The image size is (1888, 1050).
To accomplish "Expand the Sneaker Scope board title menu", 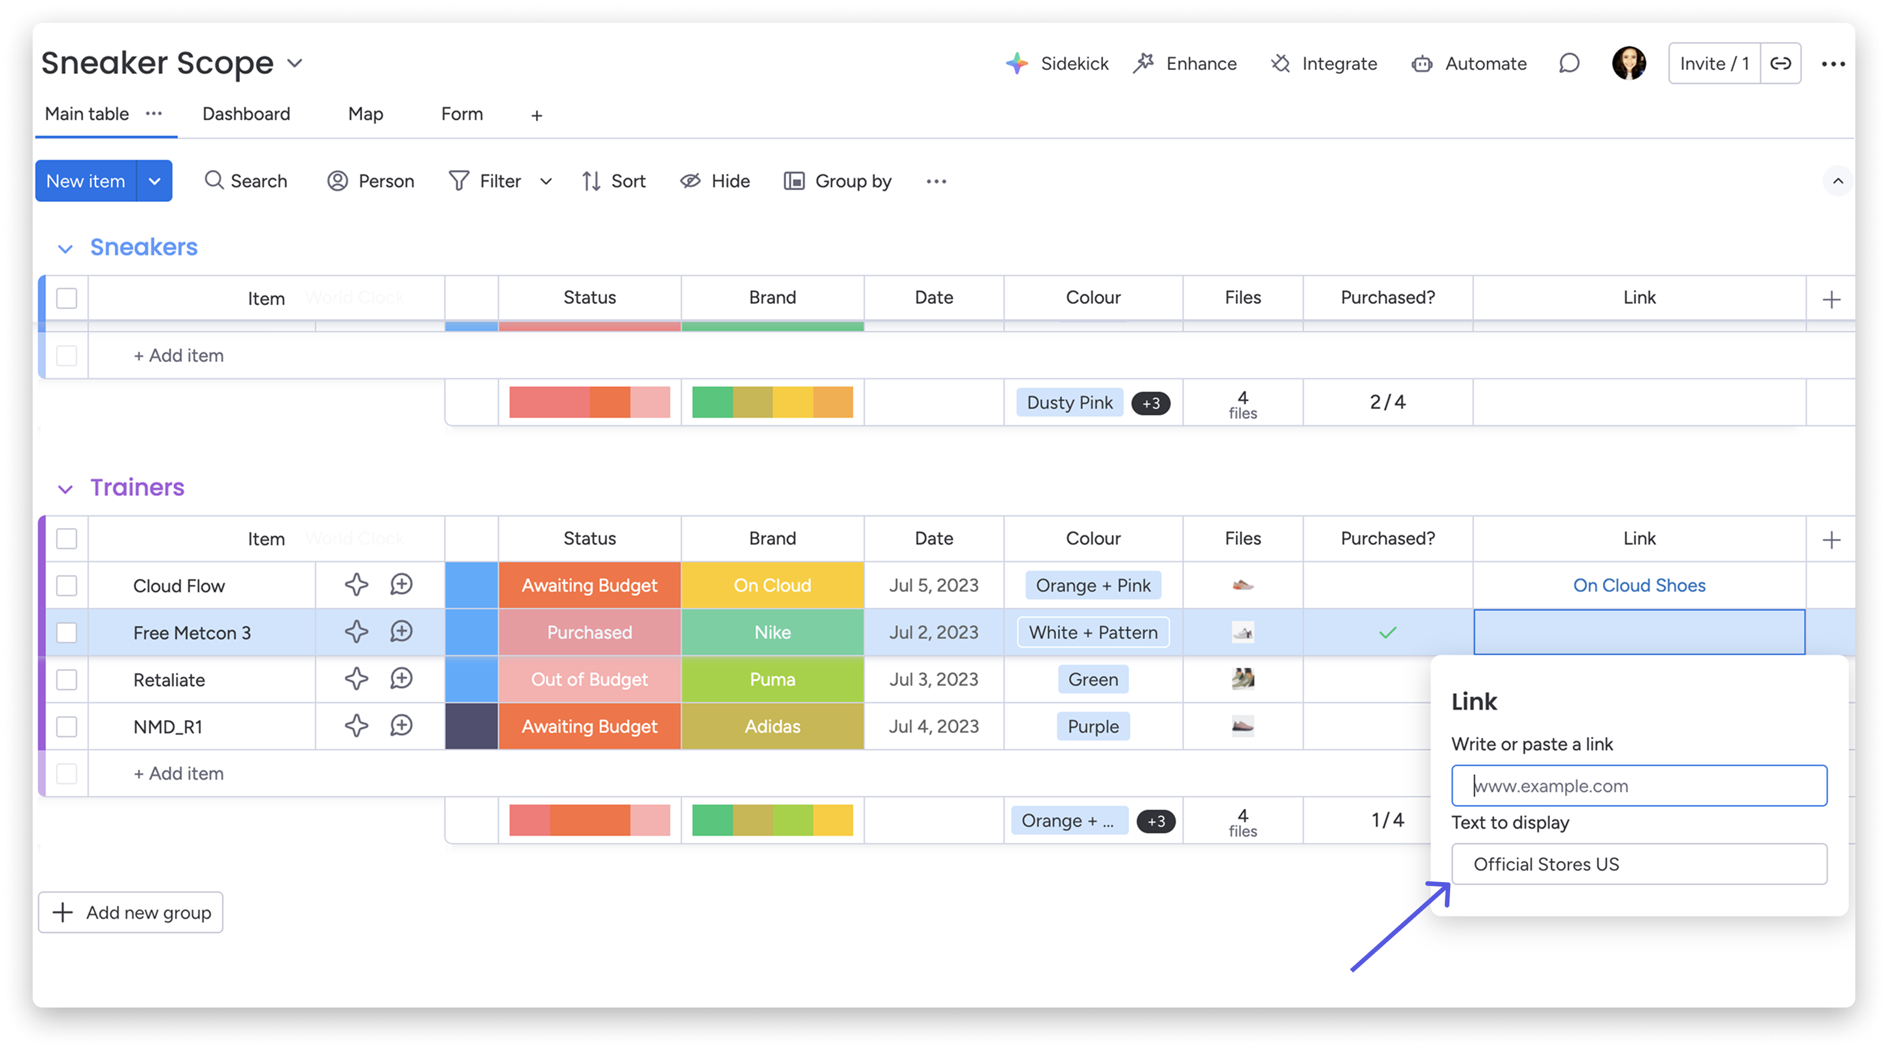I will 295,63.
